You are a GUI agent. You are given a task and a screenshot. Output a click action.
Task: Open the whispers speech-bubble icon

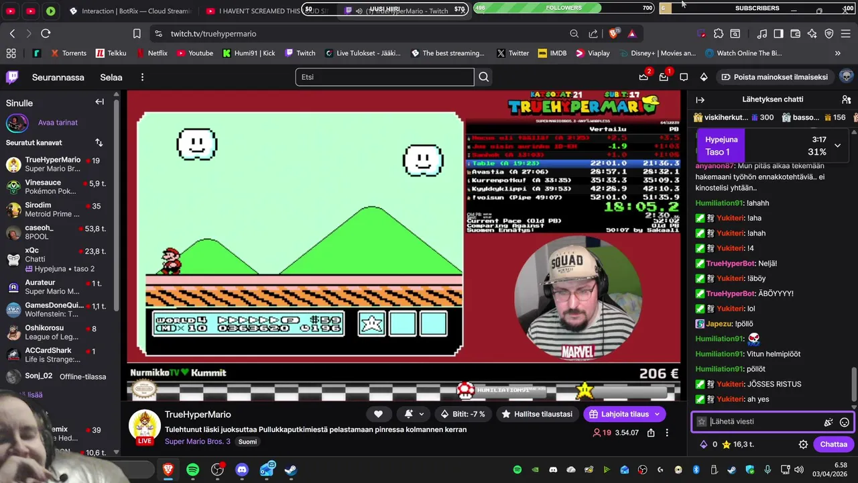(x=684, y=77)
